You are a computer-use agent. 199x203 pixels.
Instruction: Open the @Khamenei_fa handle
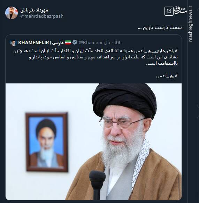[94, 43]
